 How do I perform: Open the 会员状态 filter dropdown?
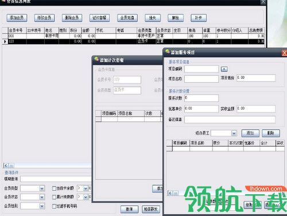42,197
